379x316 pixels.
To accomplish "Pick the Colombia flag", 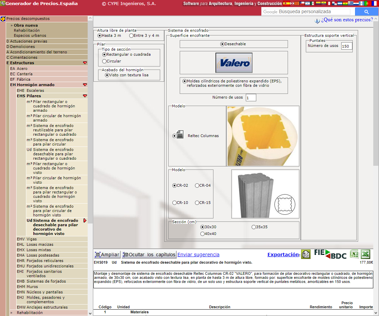I will click(318, 3).
